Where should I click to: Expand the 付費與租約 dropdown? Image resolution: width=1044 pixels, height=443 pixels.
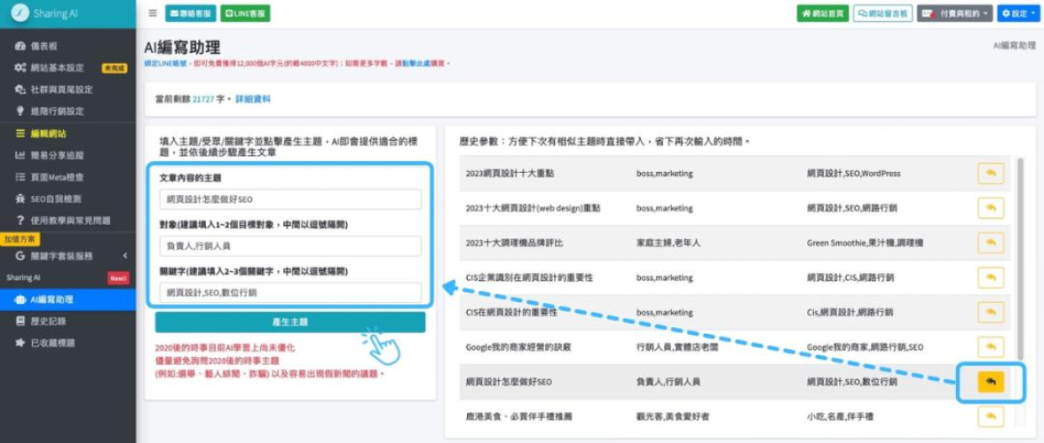pos(955,13)
